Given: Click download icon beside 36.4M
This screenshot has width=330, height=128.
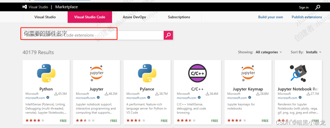Looking at the screenshot, I should [x=208, y=94].
